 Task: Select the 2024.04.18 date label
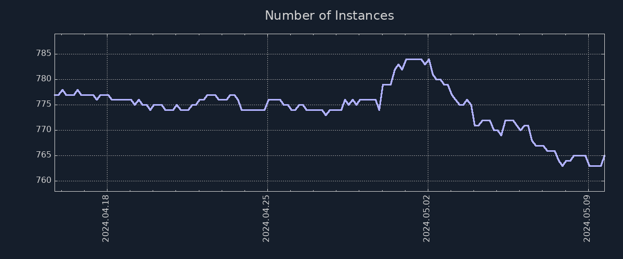107,218
